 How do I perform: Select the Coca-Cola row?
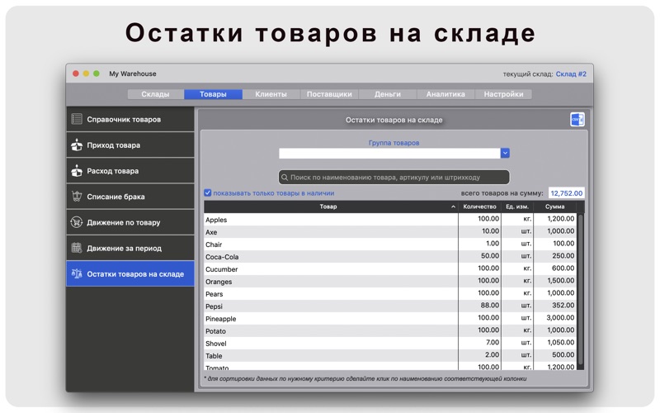click(390, 256)
